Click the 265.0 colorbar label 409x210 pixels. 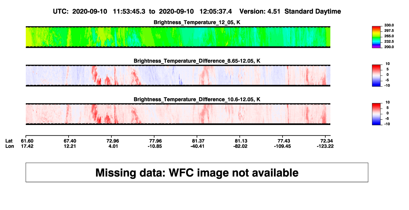(x=389, y=36)
